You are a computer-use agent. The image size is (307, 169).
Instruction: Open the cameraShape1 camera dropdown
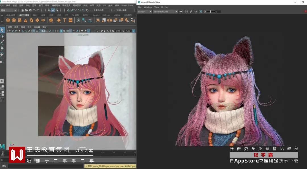165,12
